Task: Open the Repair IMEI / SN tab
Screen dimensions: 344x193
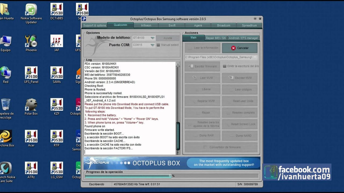Action: click(216, 38)
